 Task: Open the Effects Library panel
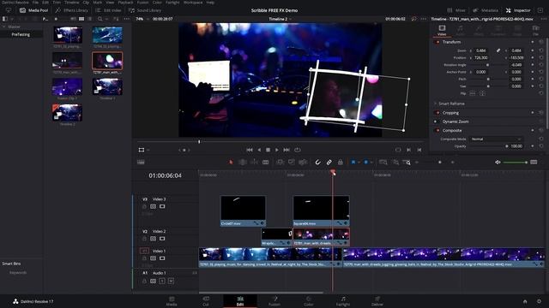click(x=71, y=10)
